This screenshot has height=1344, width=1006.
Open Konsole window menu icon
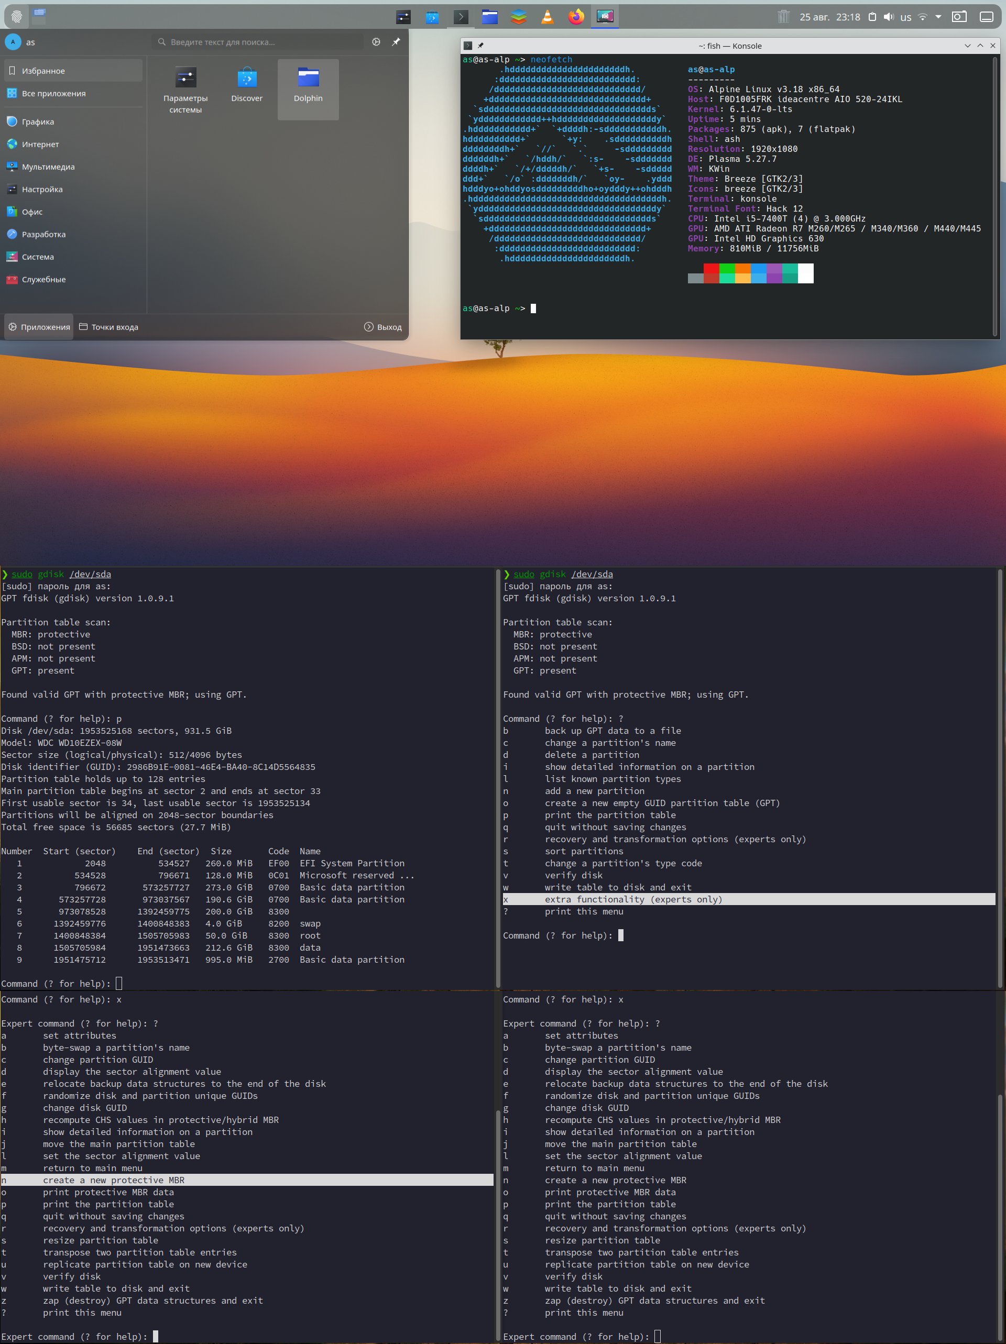(467, 46)
